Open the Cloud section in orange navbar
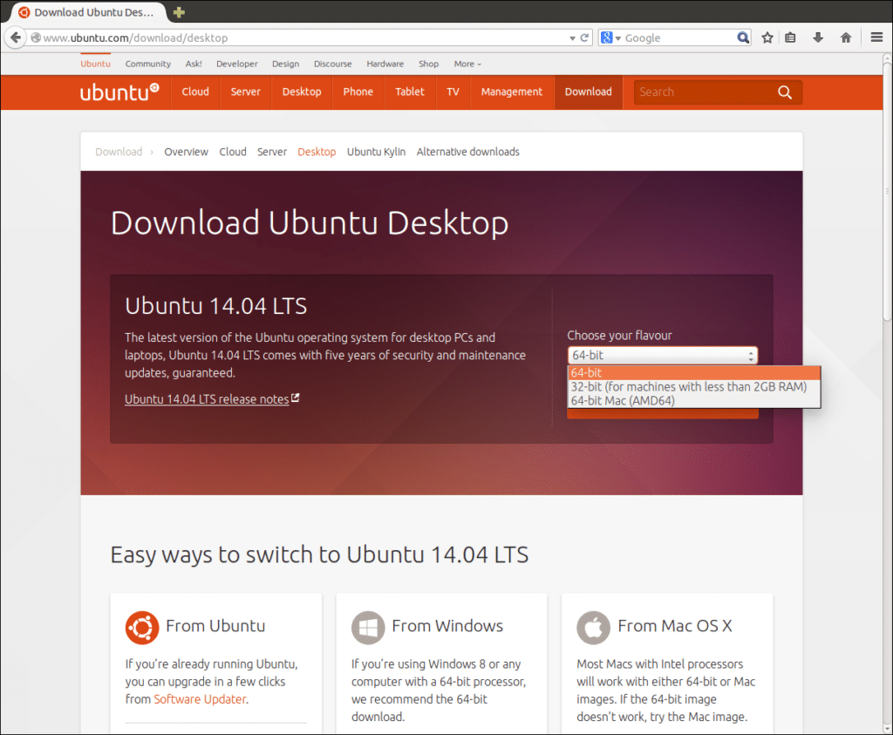 pyautogui.click(x=195, y=92)
